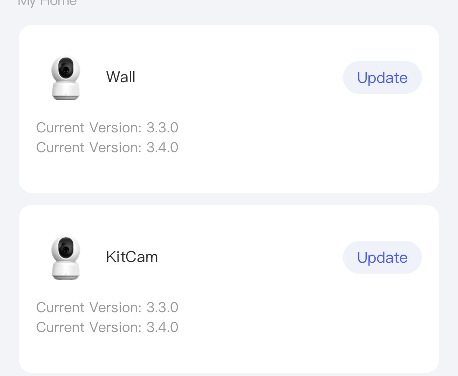This screenshot has width=458, height=376.
Task: Tap the lens of the Wall camera image
Action: coord(66,69)
